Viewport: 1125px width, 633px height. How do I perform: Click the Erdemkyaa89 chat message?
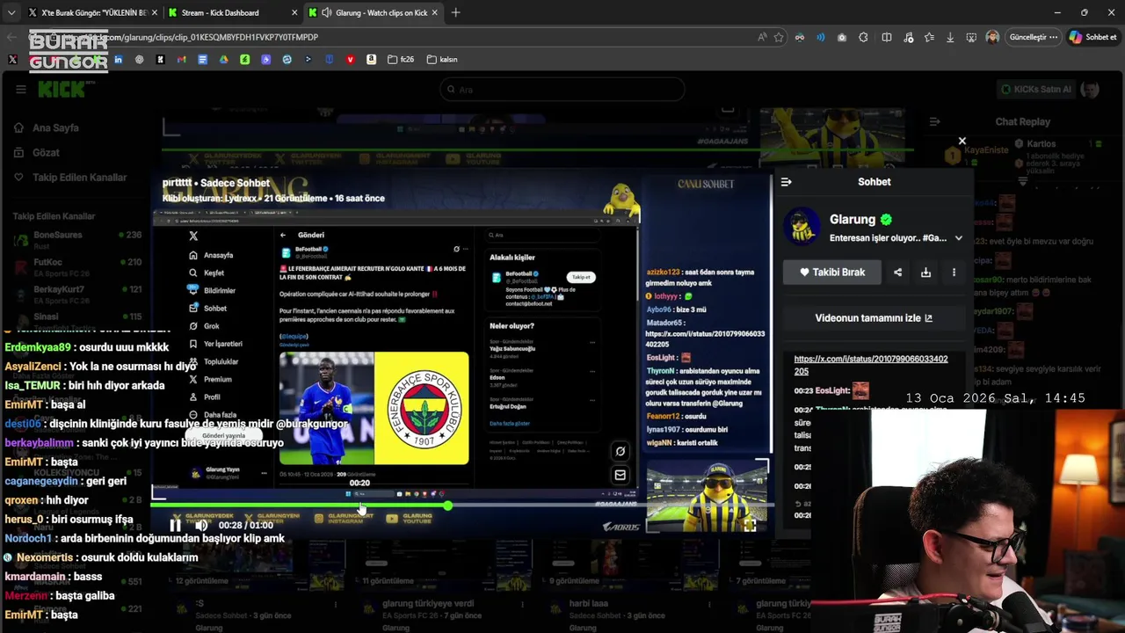[x=87, y=347]
